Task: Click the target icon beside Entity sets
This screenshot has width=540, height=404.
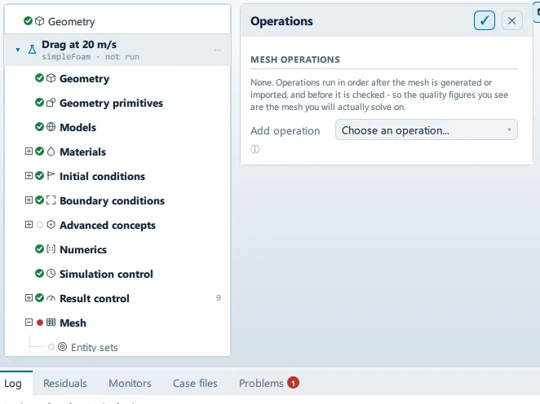Action: (62, 347)
